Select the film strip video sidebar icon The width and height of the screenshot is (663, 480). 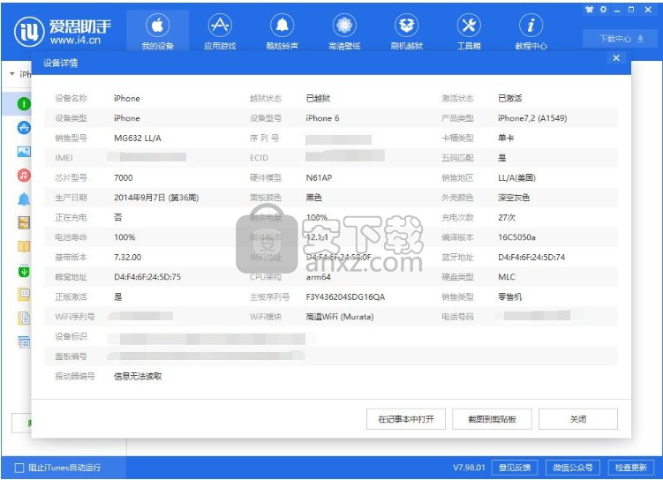[24, 222]
